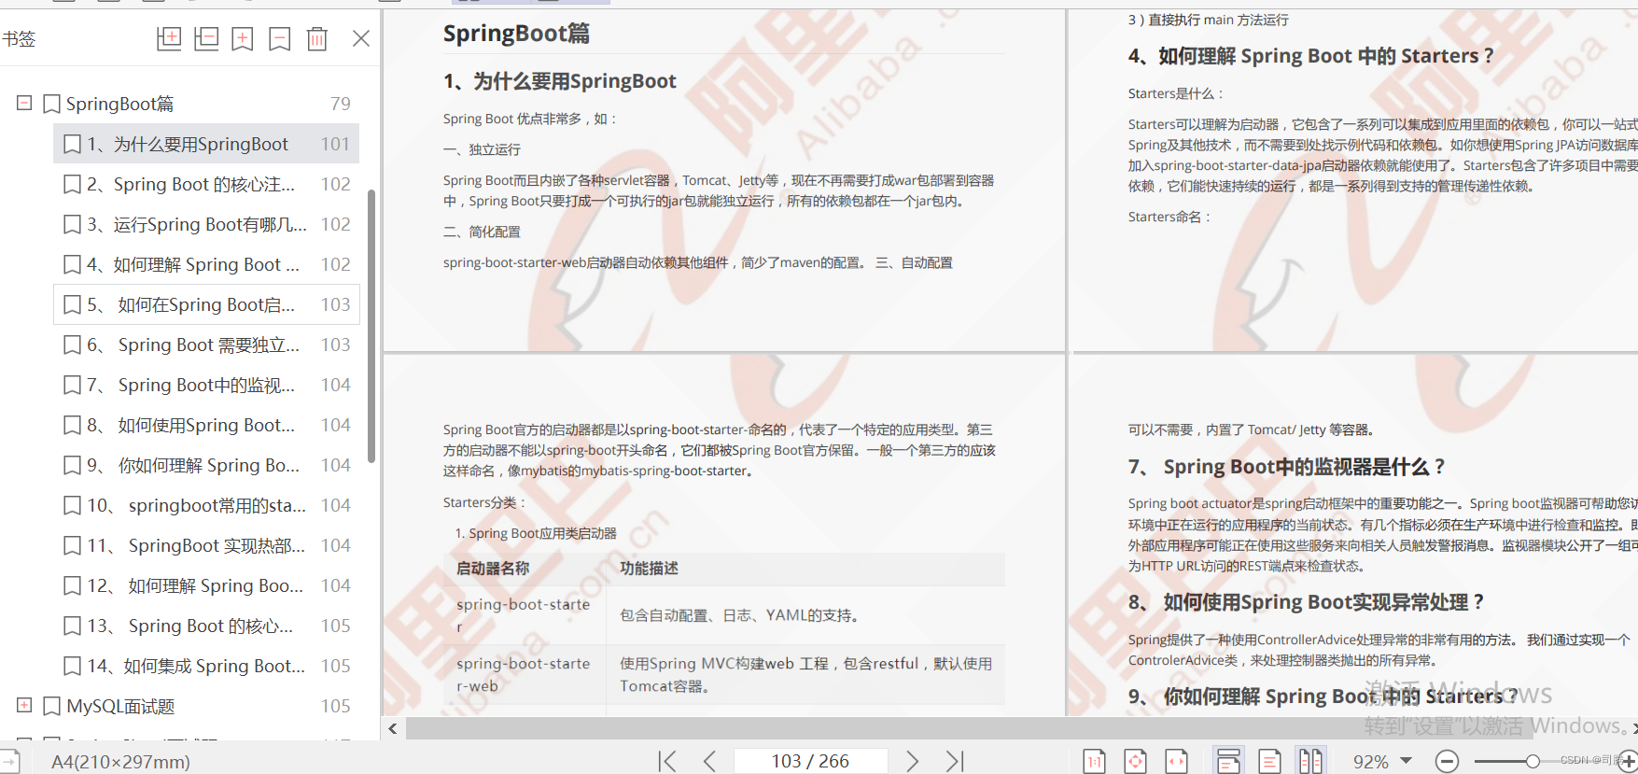This screenshot has height=774, width=1638.
Task: Click heading 4、如何理解 Spring Boot 中的 Starters
Action: click(x=1310, y=56)
